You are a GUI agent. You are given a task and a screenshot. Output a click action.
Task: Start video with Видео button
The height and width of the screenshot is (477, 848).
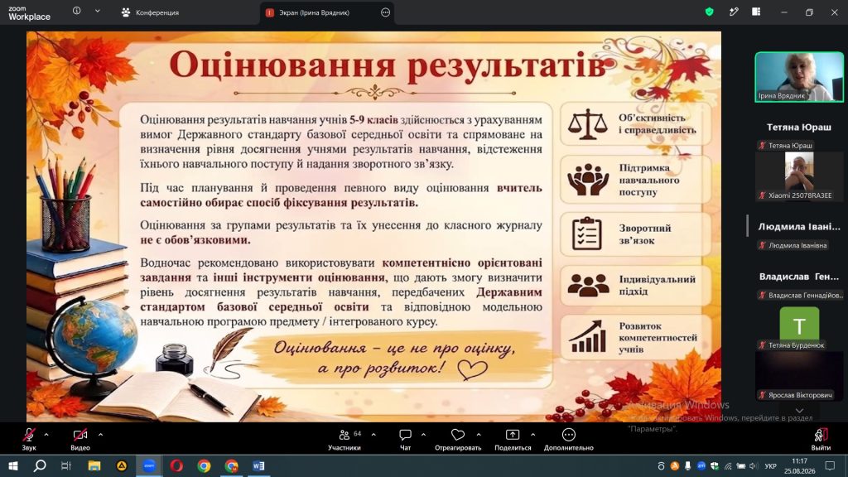point(80,439)
